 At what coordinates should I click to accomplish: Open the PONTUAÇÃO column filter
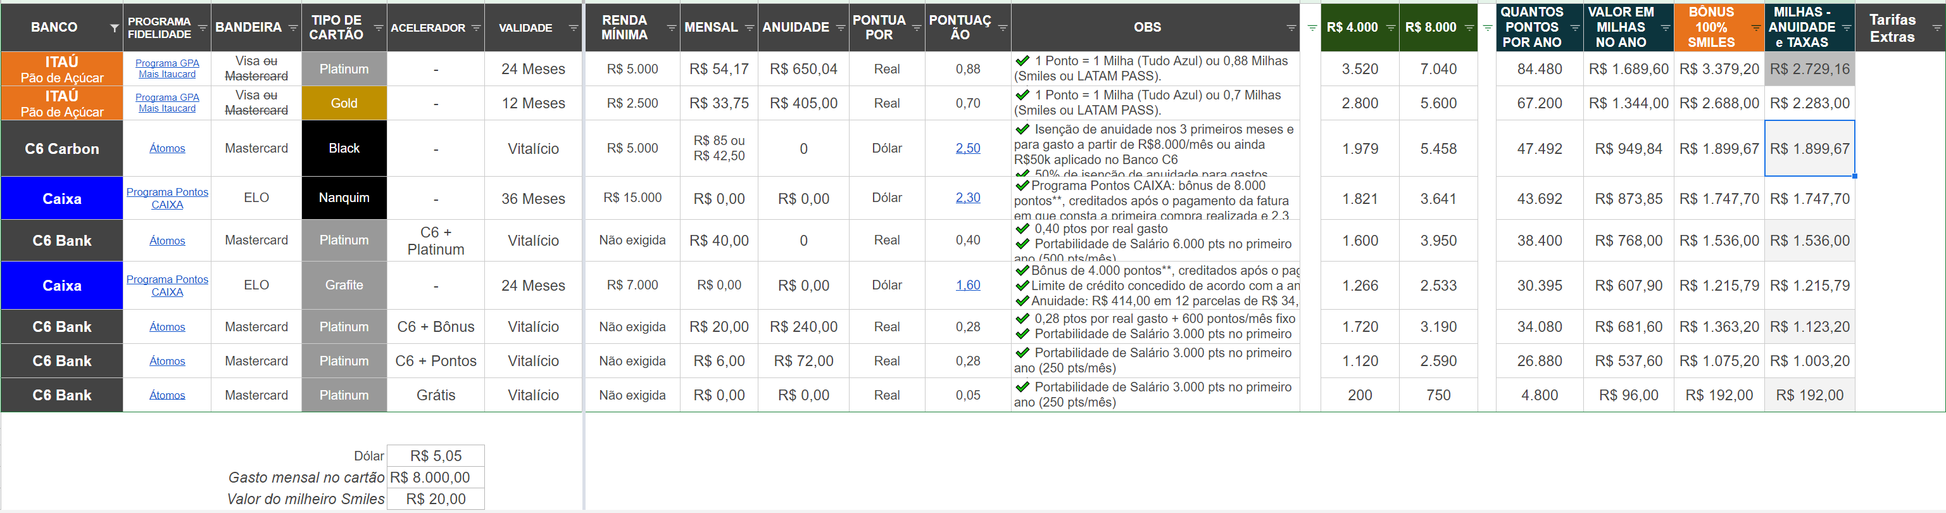pyautogui.click(x=1003, y=28)
